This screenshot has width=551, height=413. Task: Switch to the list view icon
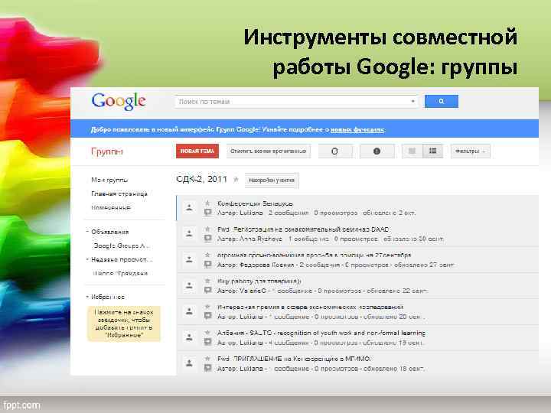(432, 151)
